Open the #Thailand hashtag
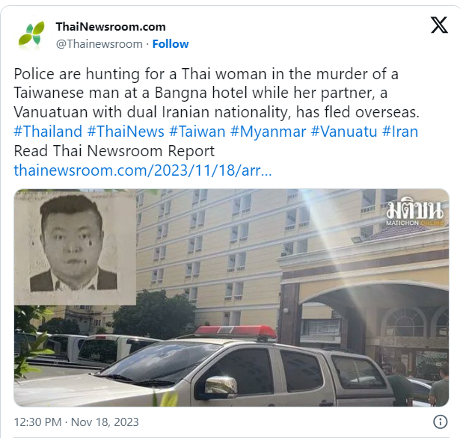 (48, 132)
